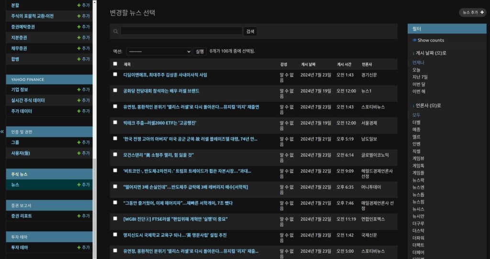Add new 지분증권 entry
The image size is (490, 259).
point(83,37)
